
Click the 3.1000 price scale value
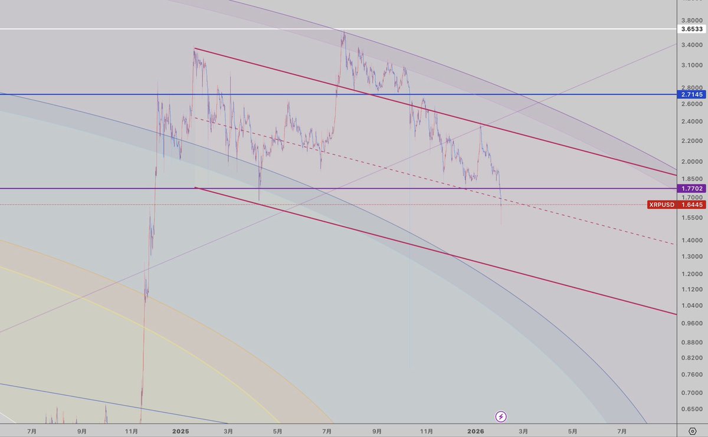[691, 65]
